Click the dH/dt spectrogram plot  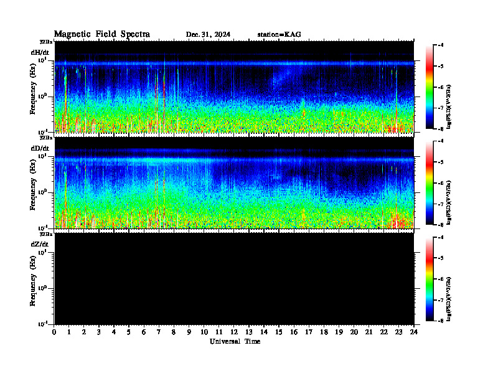(x=234, y=87)
